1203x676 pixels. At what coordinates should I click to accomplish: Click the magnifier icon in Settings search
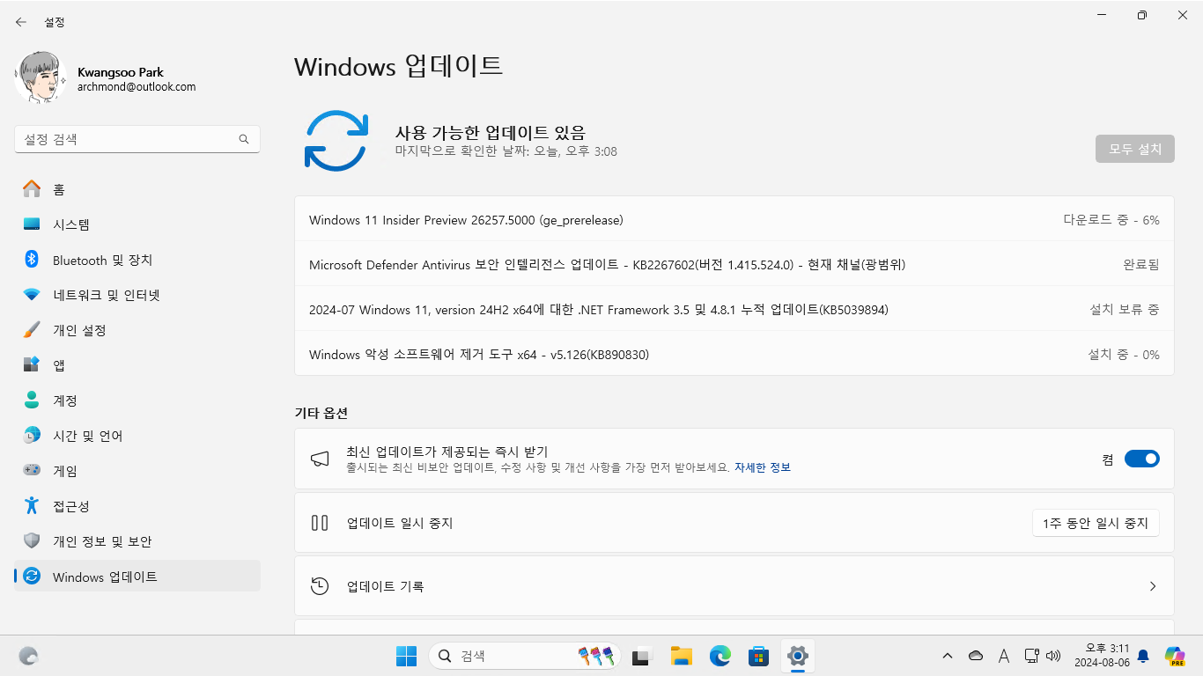(244, 139)
